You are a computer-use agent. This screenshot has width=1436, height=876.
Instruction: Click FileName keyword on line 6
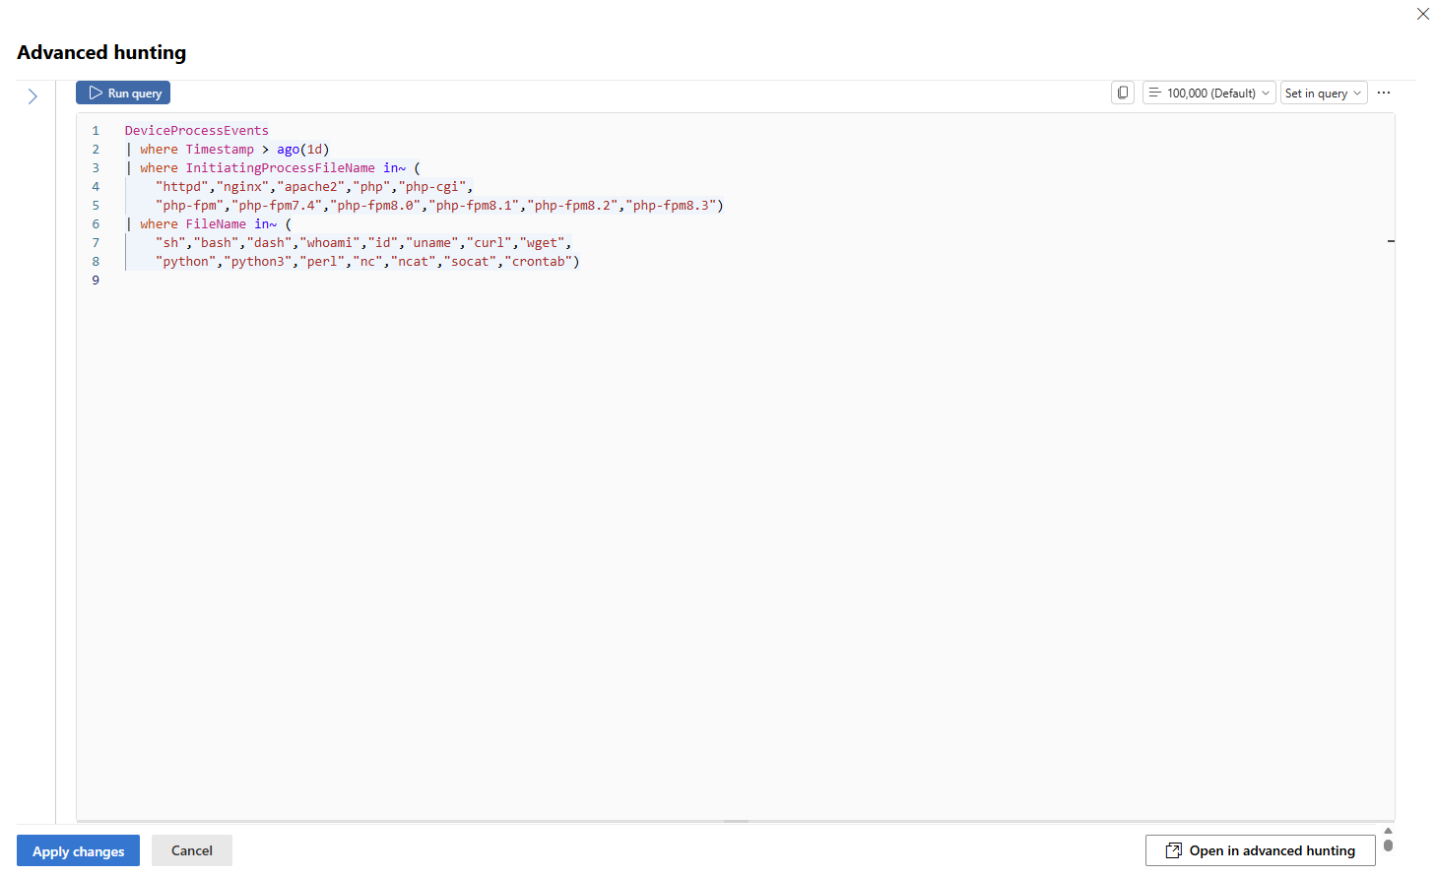216,223
